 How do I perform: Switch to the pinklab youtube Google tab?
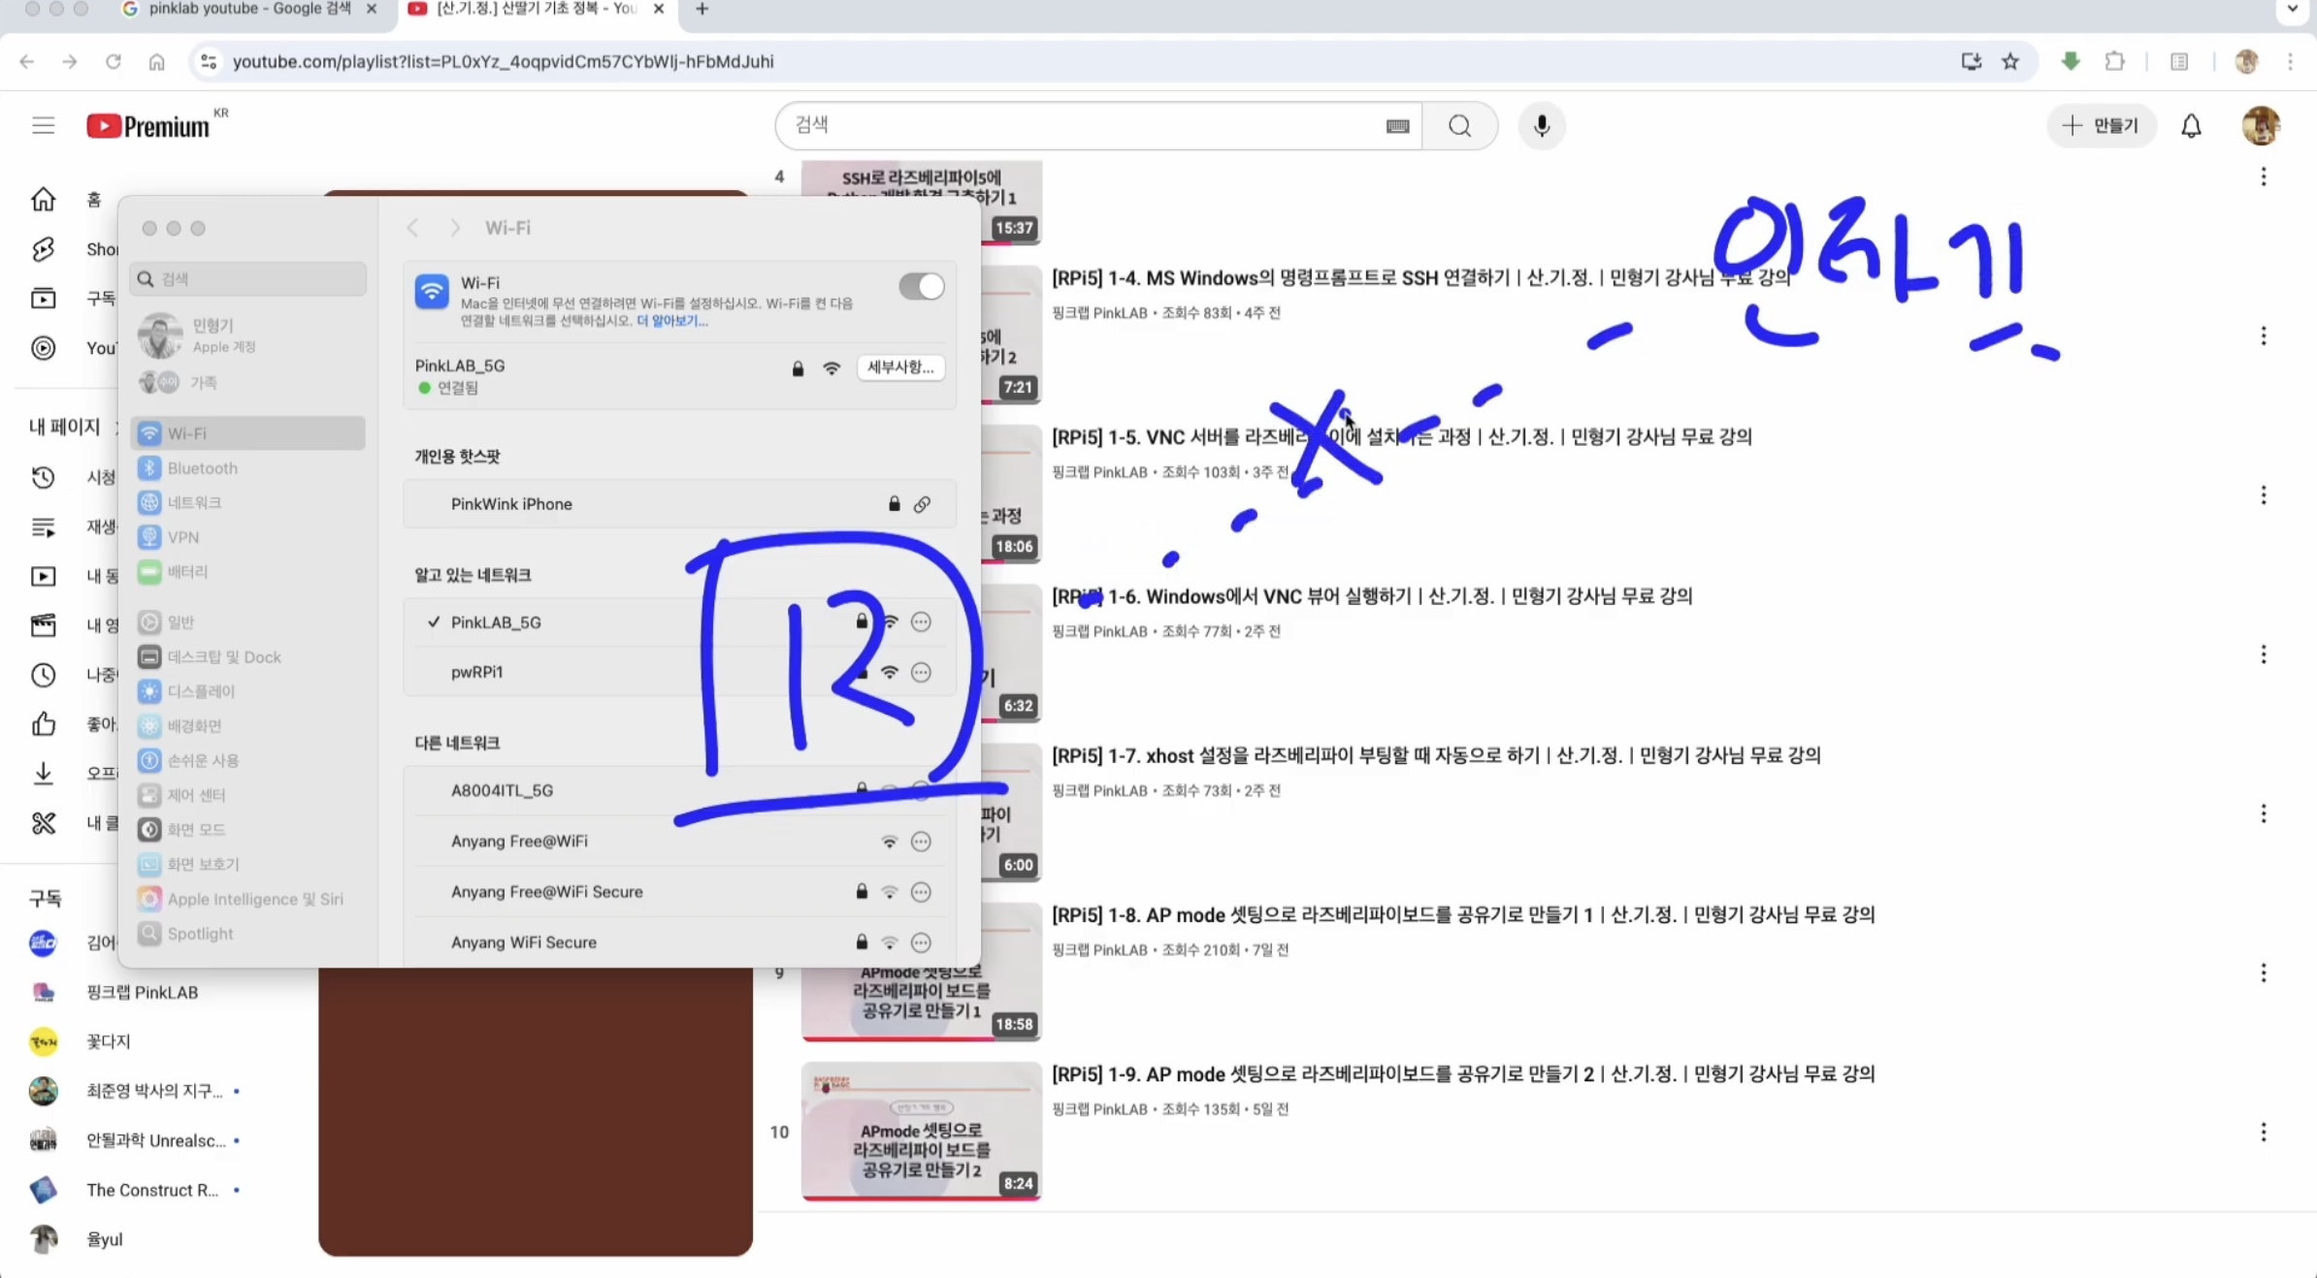[x=249, y=10]
